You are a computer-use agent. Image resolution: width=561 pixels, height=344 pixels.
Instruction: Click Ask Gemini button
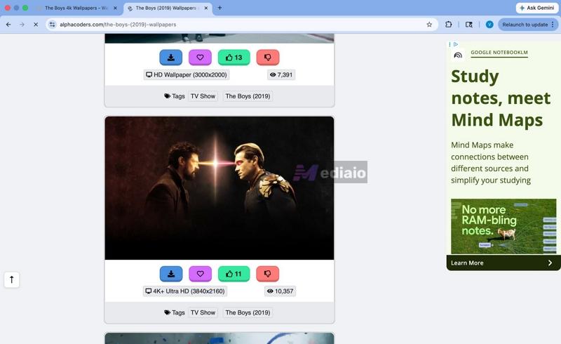(536, 8)
